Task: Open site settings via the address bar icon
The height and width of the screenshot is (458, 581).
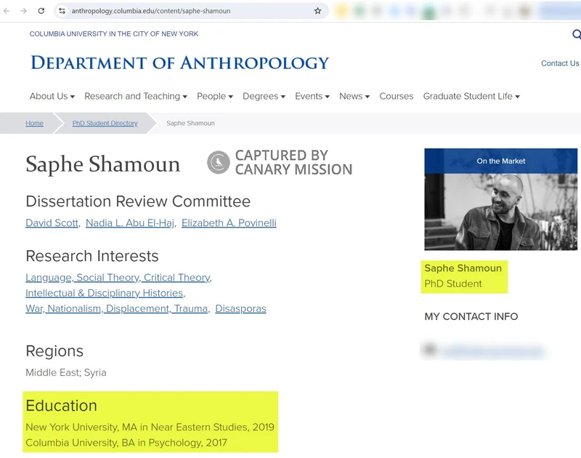Action: (x=62, y=12)
